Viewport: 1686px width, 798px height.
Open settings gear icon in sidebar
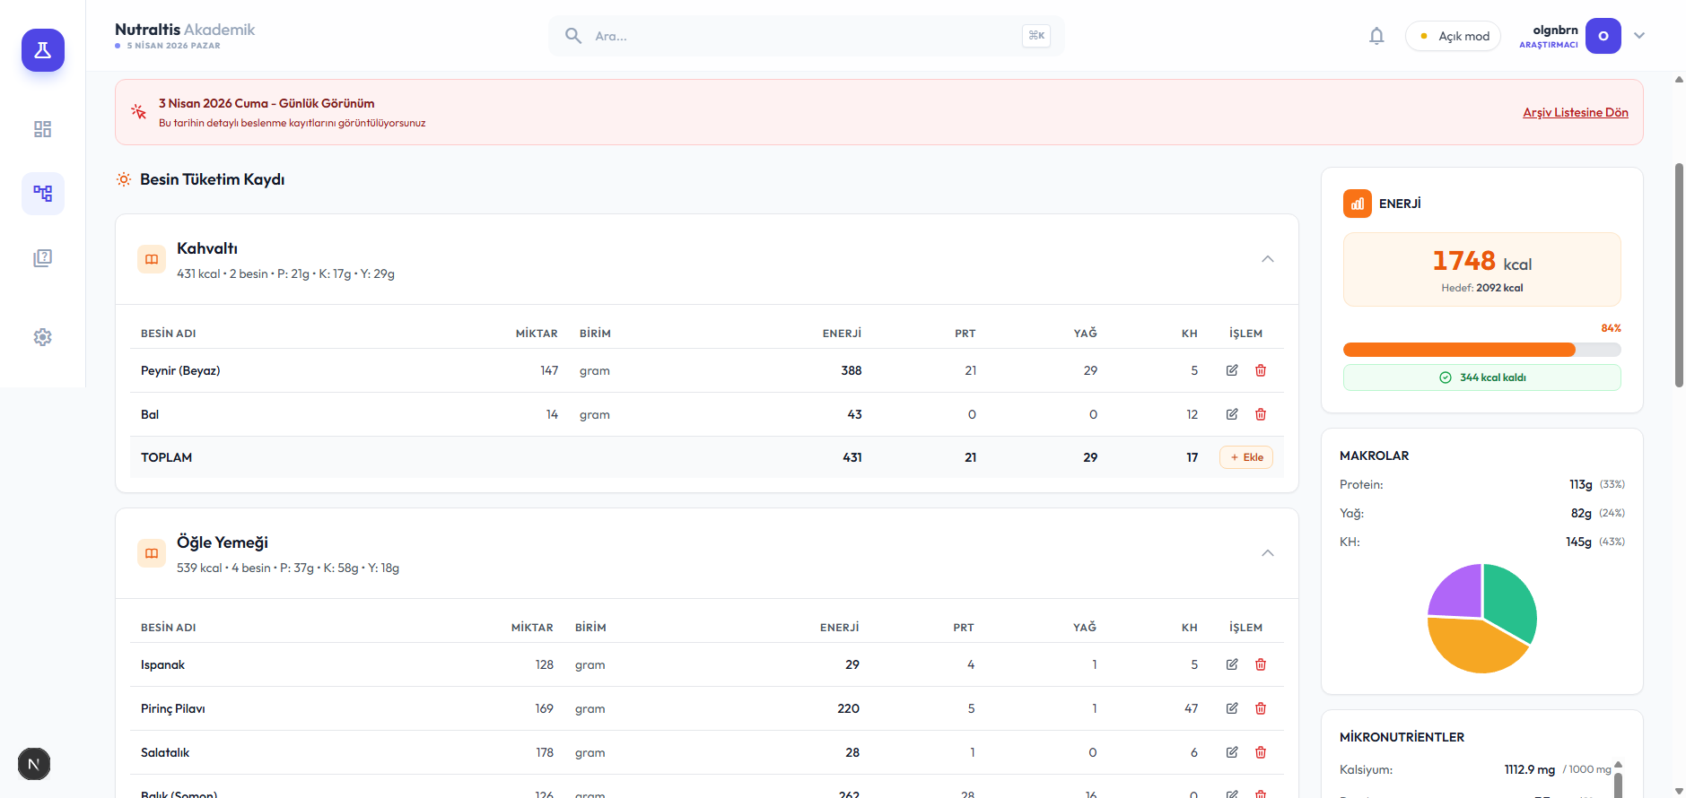[43, 337]
